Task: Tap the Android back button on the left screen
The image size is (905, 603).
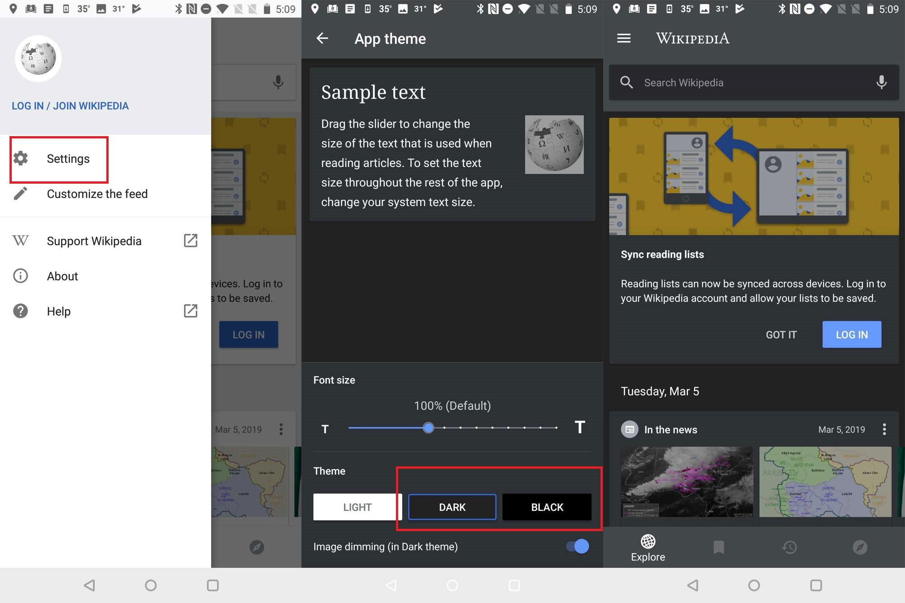Action: click(x=90, y=585)
